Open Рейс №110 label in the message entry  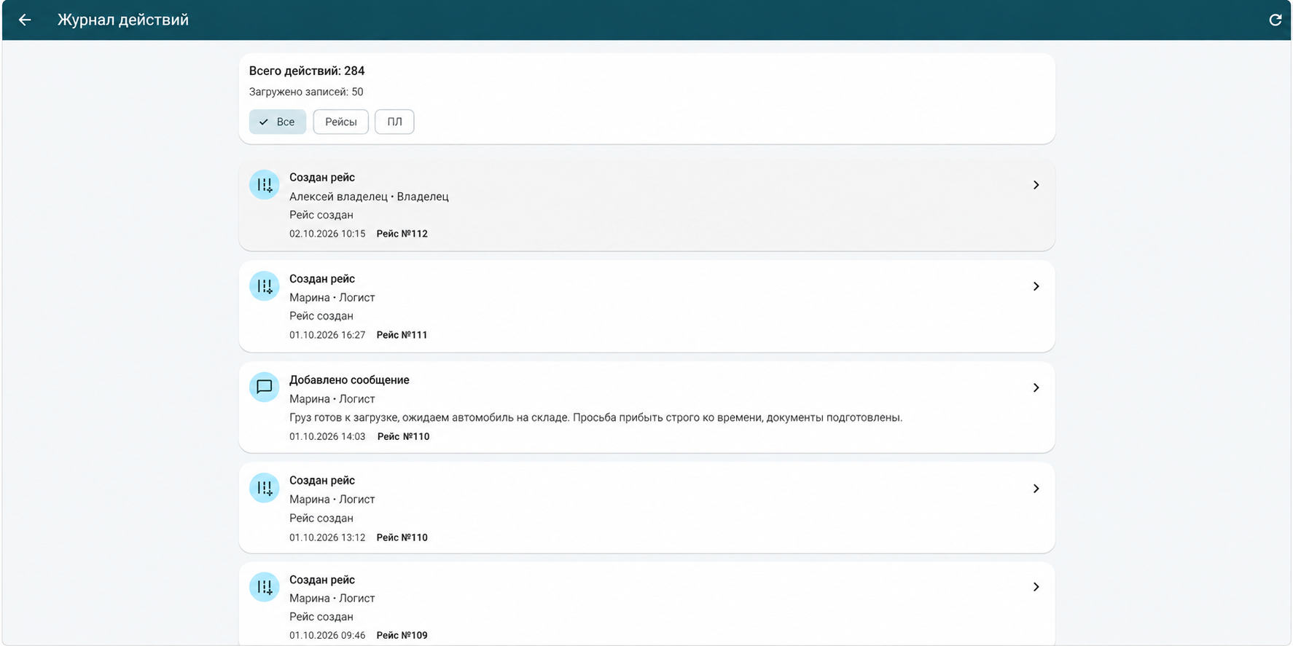pos(404,436)
